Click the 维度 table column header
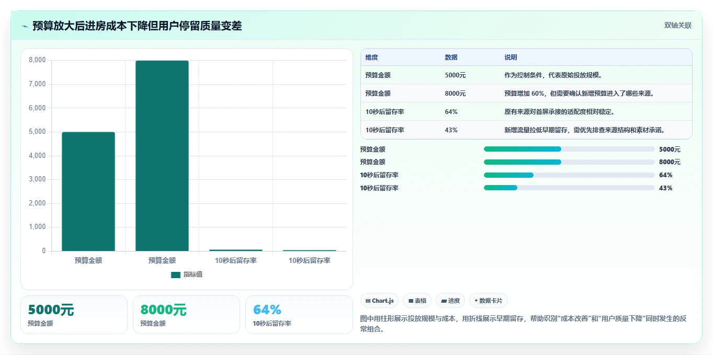713x355 pixels. (371, 58)
